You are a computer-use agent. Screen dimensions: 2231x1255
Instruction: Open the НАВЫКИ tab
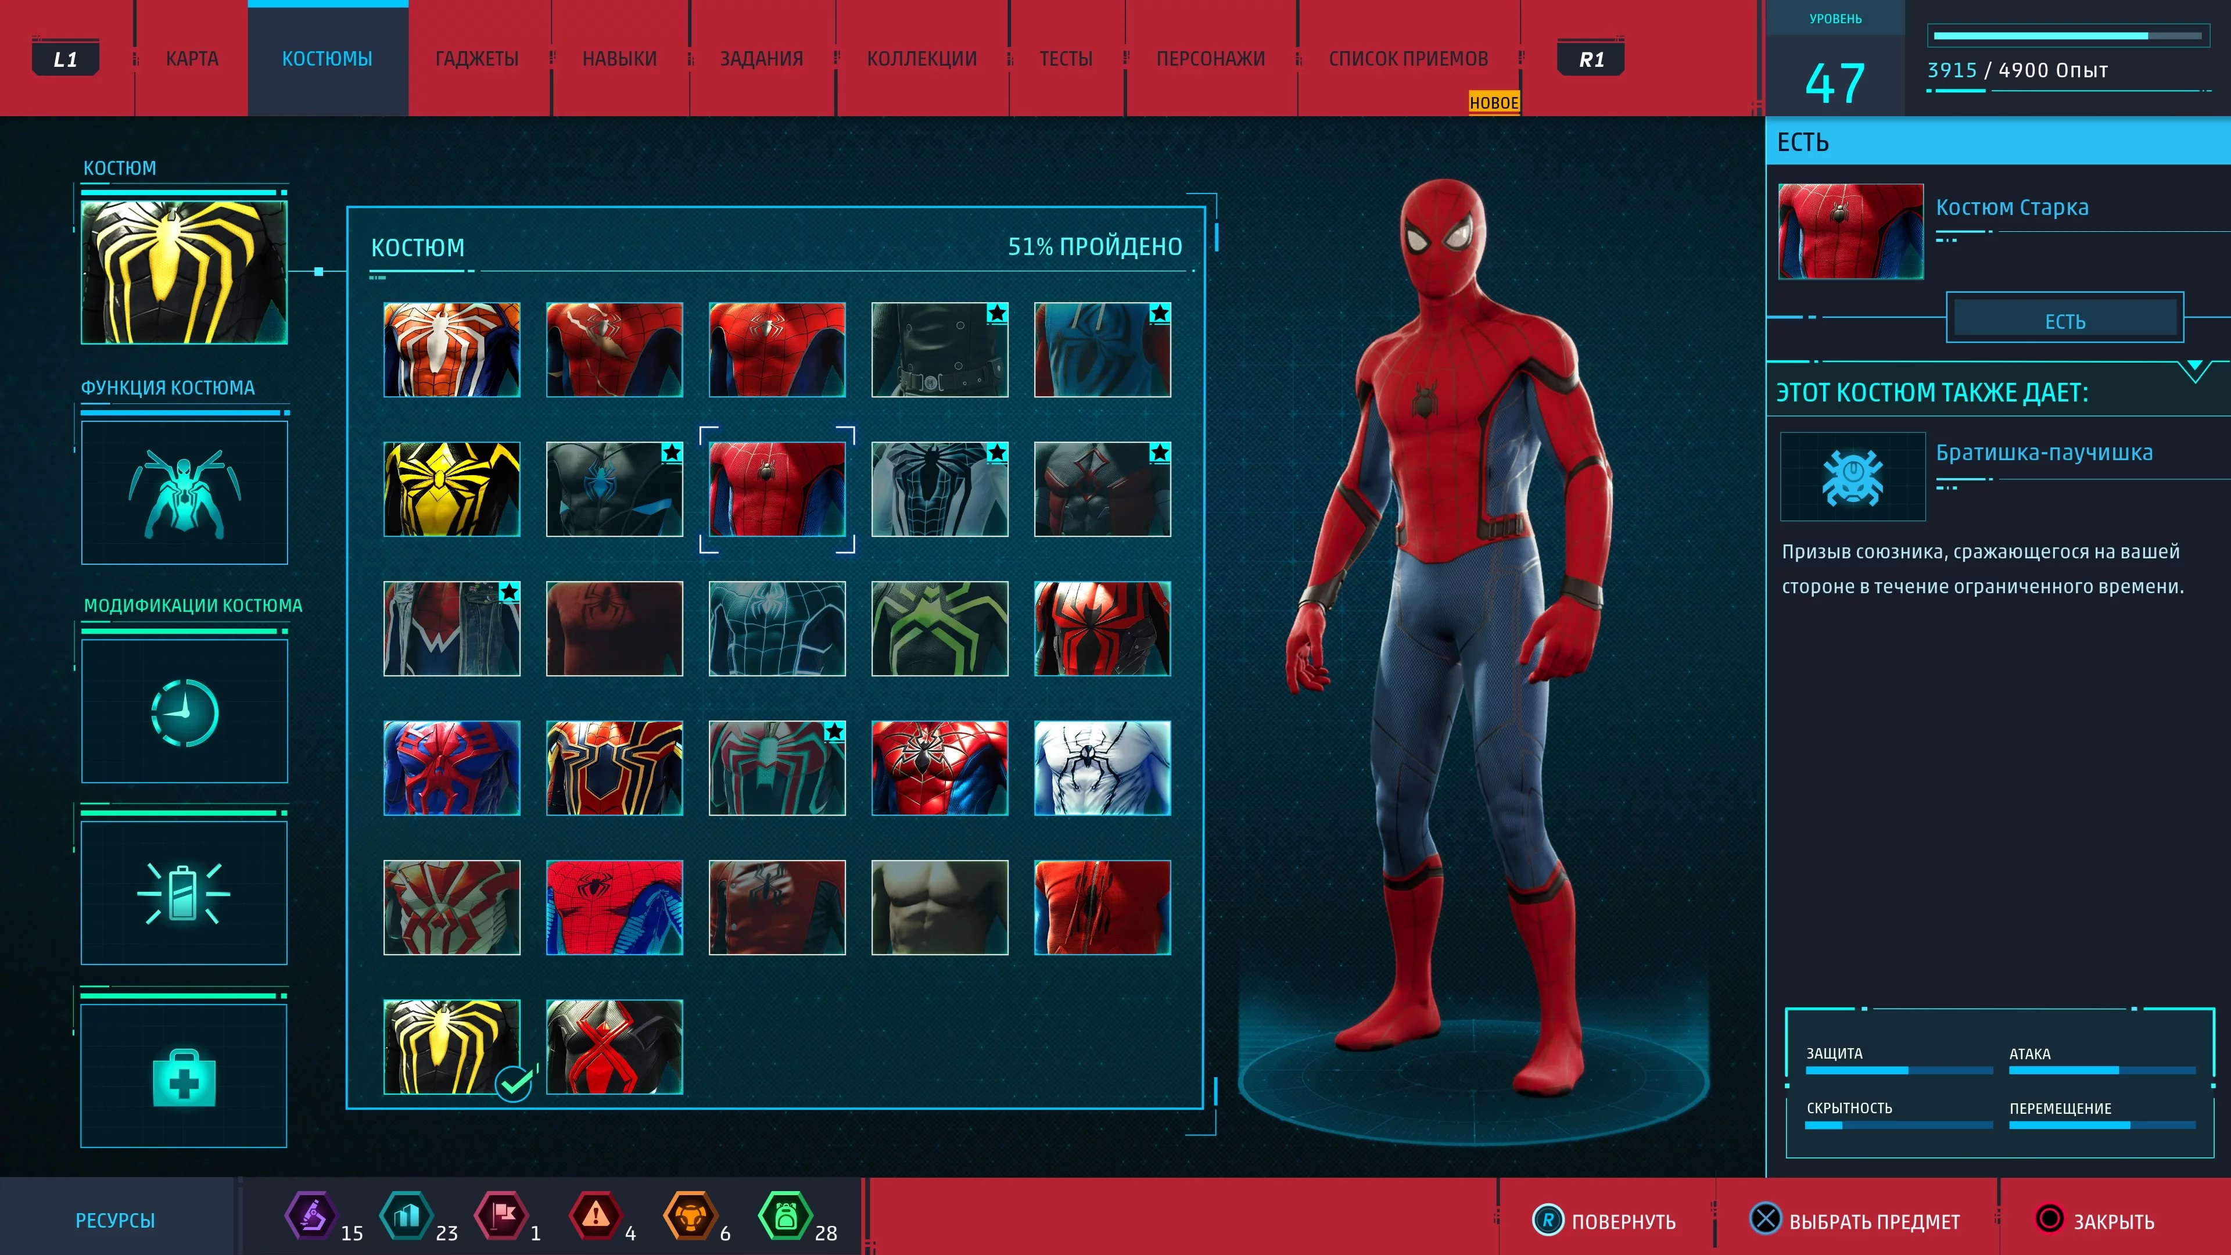click(x=619, y=59)
